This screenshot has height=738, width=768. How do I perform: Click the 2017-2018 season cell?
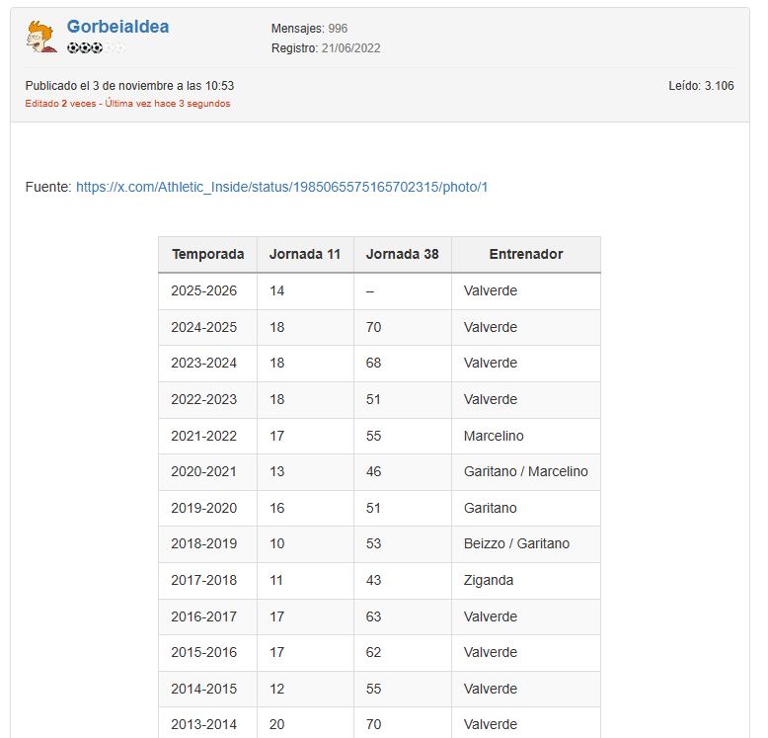pos(203,580)
